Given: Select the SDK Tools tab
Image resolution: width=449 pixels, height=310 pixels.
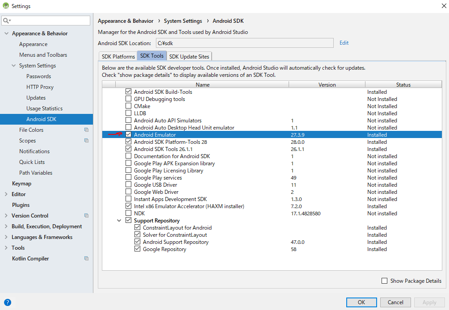Looking at the screenshot, I should coord(152,55).
